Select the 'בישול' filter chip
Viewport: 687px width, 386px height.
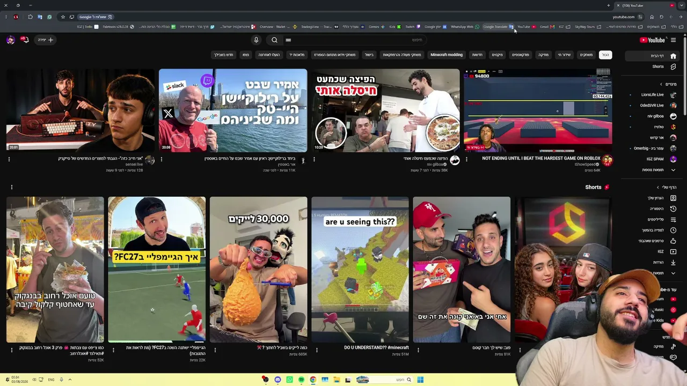tap(369, 55)
